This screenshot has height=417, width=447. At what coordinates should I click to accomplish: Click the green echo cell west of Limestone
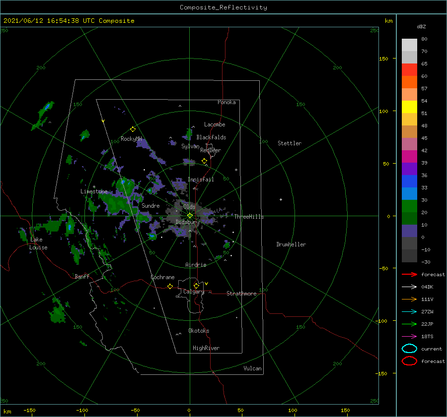(70, 160)
